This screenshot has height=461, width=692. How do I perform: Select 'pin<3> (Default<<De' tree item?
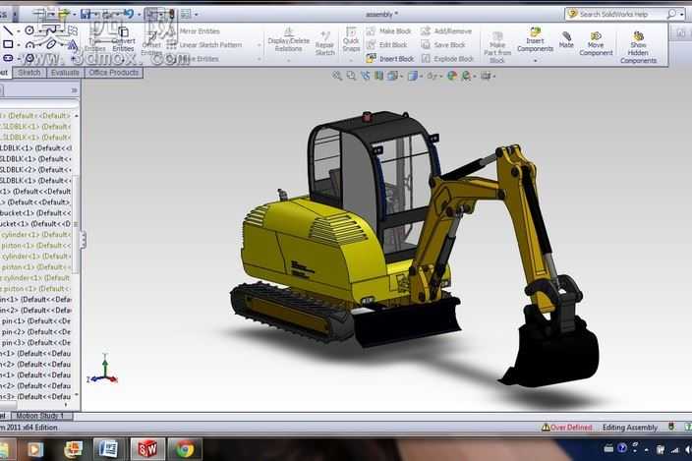tap(35, 343)
